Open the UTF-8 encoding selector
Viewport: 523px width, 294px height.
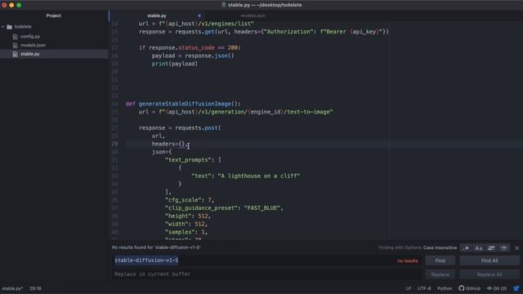(x=424, y=288)
